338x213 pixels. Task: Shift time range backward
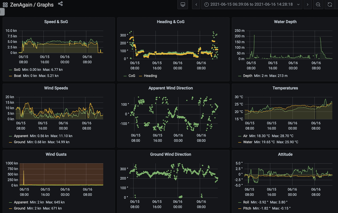[196, 4]
